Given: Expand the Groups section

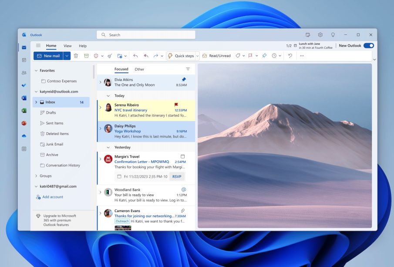Looking at the screenshot, I should pyautogui.click(x=36, y=176).
